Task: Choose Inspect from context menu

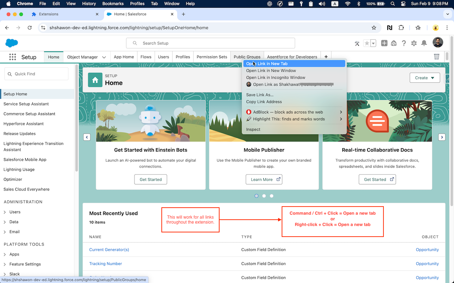Action: [294, 129]
